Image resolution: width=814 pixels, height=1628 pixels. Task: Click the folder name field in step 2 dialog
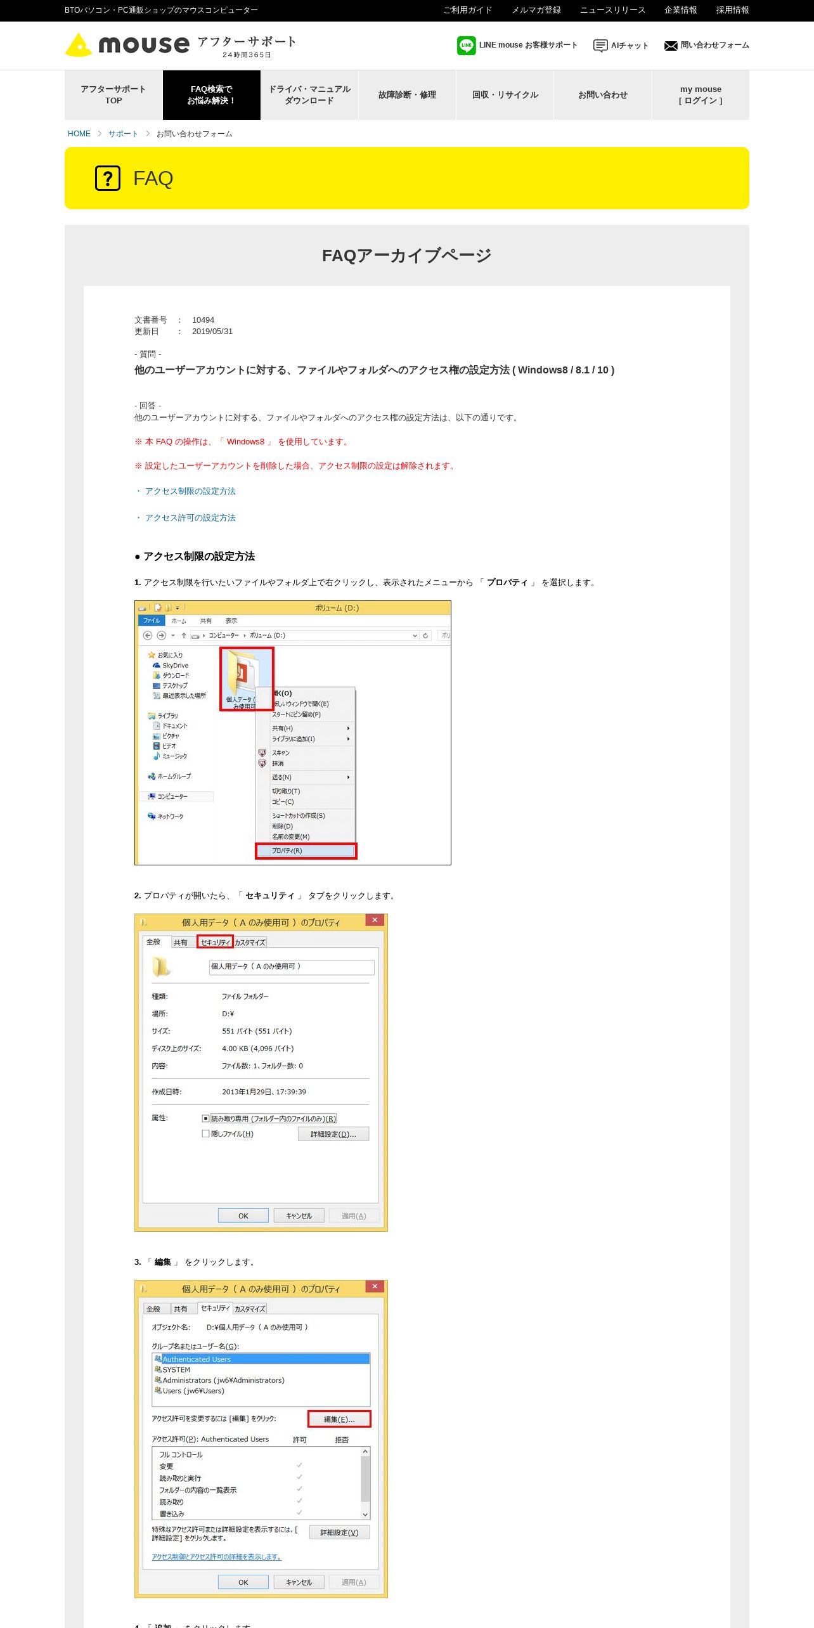tap(292, 967)
